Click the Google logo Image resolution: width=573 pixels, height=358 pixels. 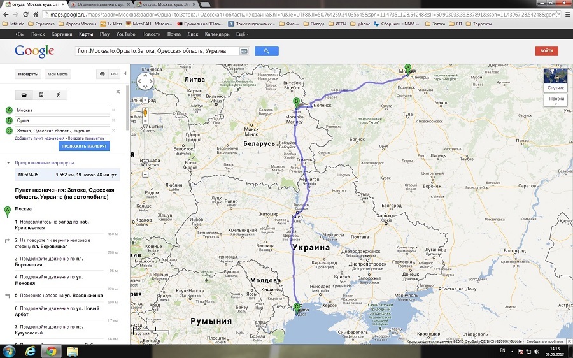(x=34, y=51)
